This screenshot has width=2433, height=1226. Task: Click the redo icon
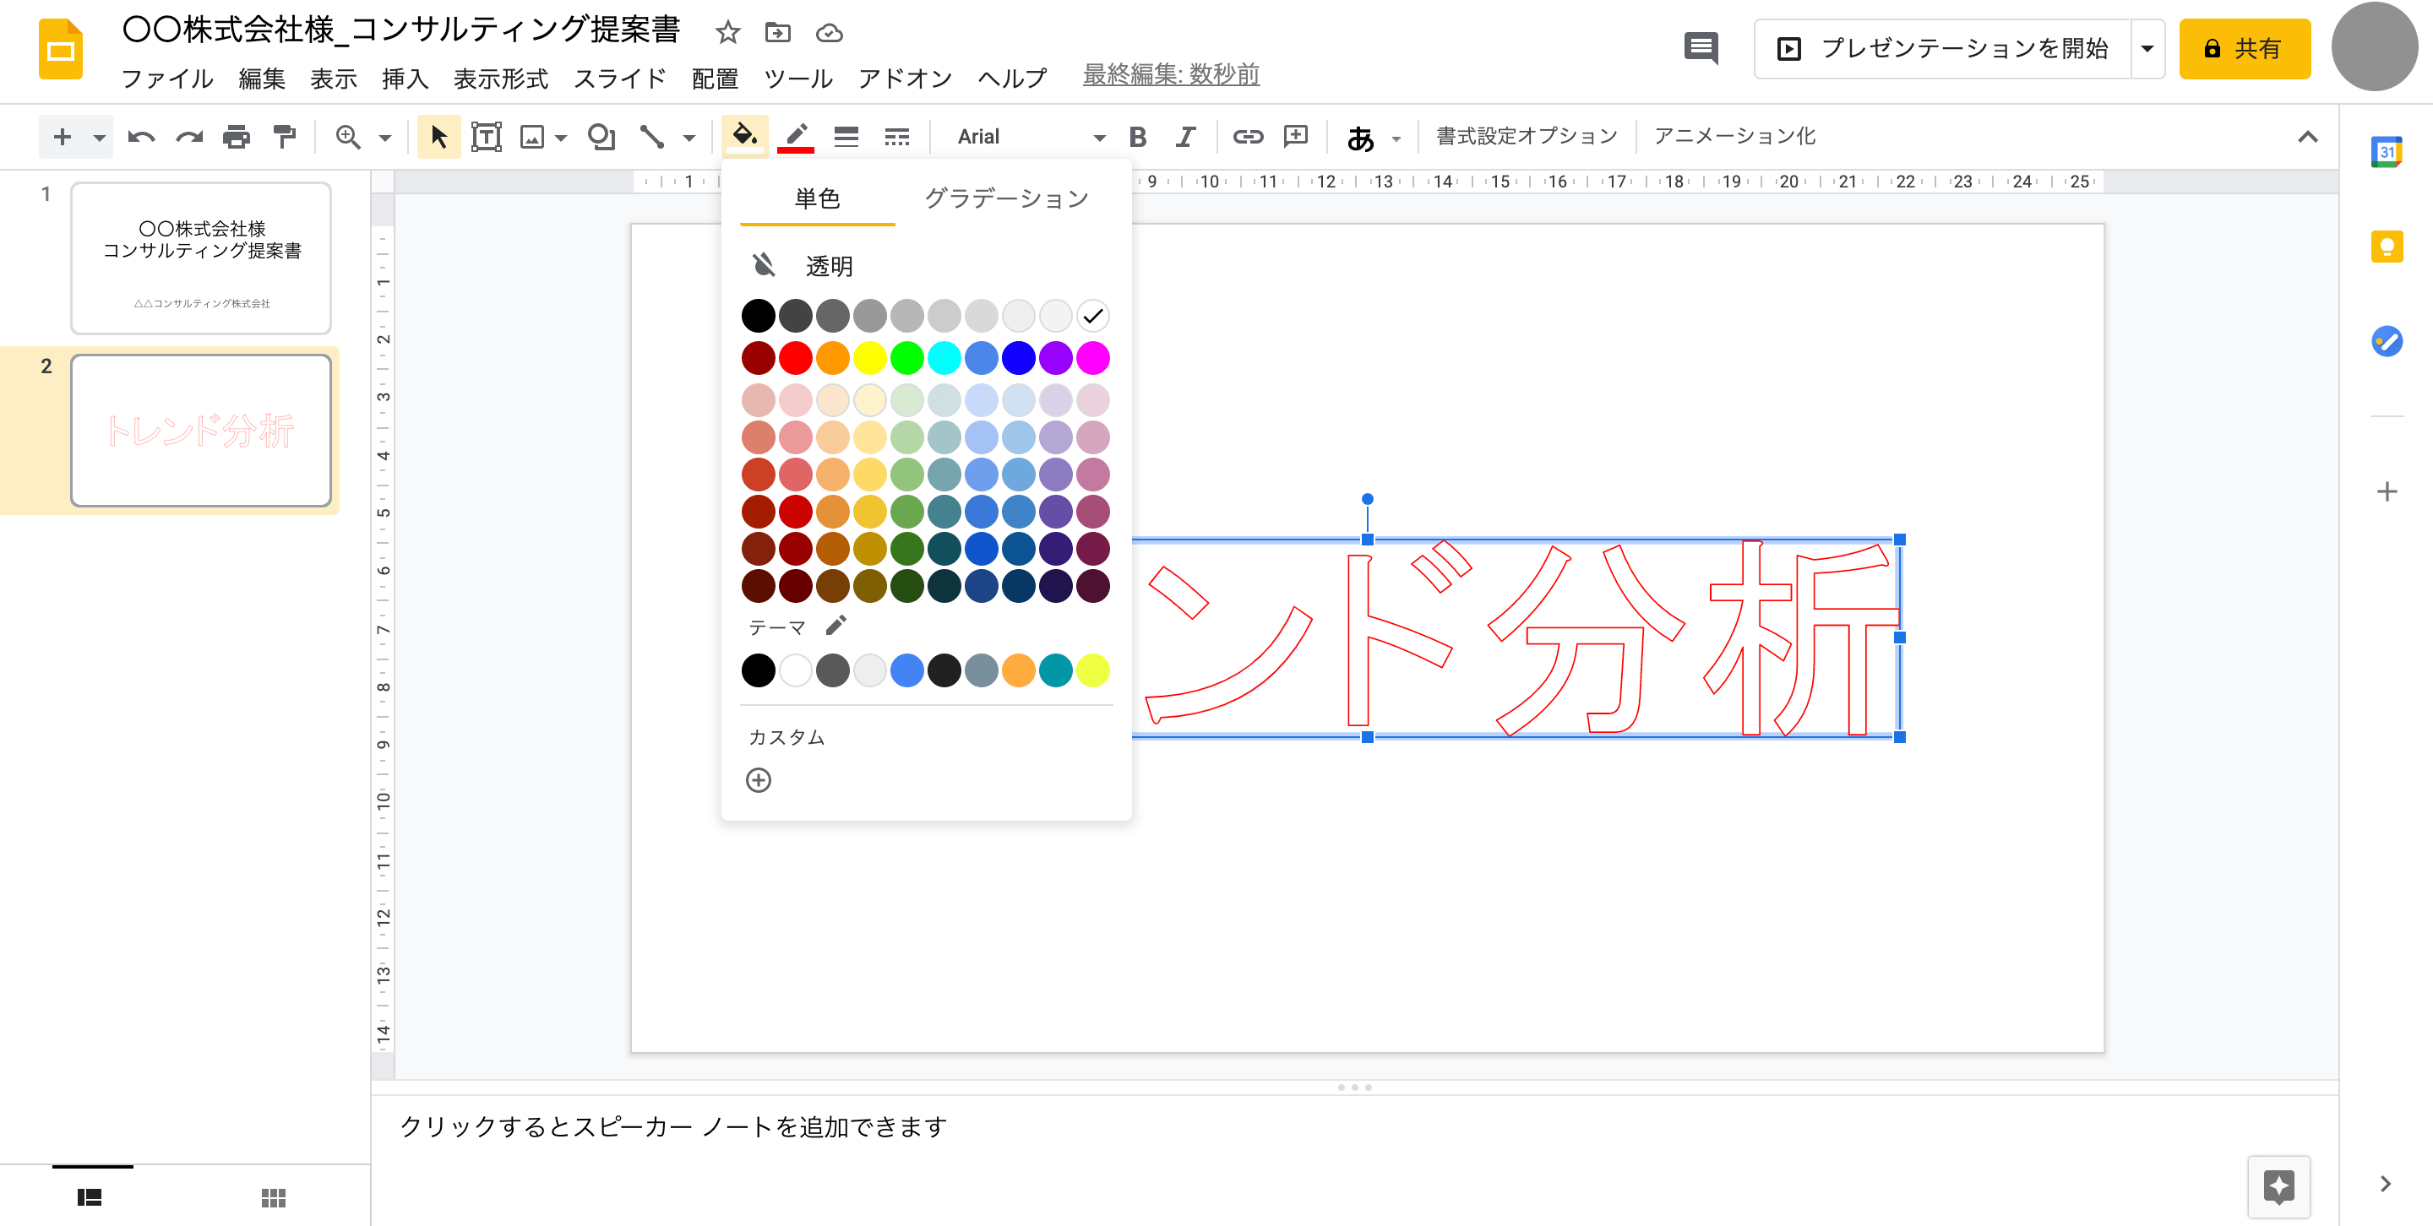189,137
